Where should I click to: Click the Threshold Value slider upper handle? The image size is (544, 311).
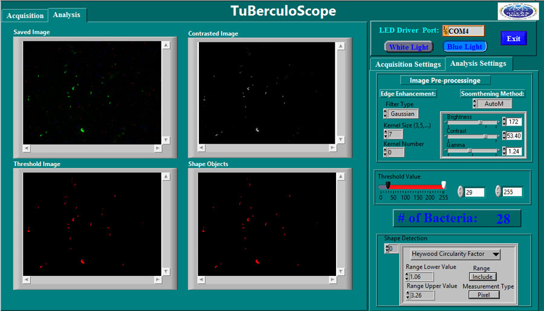(x=444, y=185)
